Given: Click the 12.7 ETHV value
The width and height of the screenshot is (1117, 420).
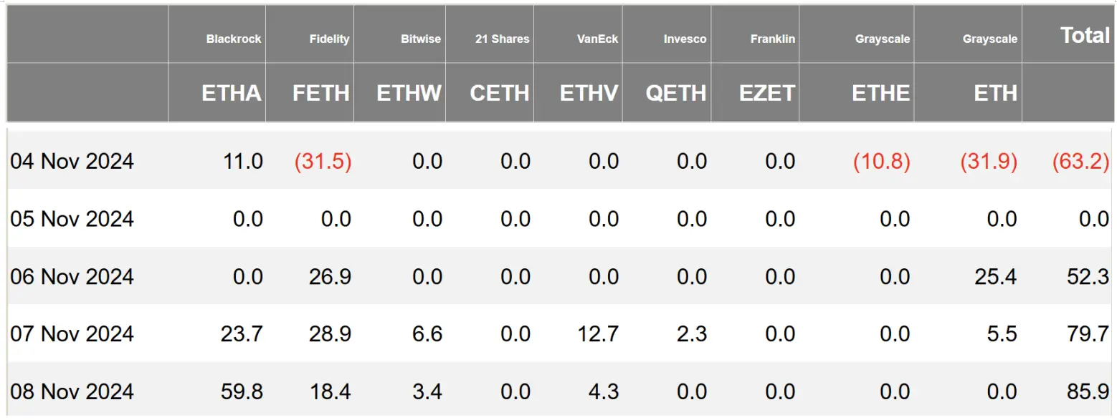Looking at the screenshot, I should (x=598, y=334).
